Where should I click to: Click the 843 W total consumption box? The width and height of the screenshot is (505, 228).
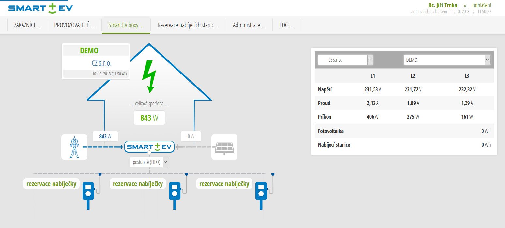[x=149, y=118]
